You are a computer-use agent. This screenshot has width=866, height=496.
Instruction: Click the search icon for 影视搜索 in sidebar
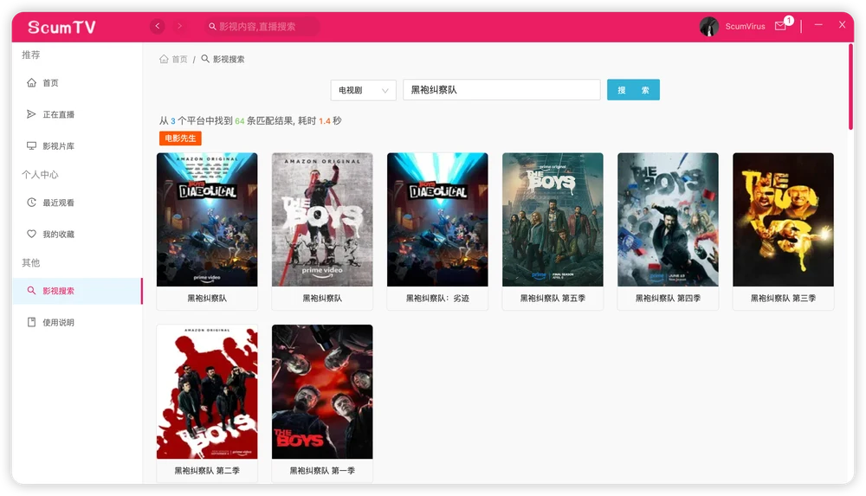coord(31,291)
